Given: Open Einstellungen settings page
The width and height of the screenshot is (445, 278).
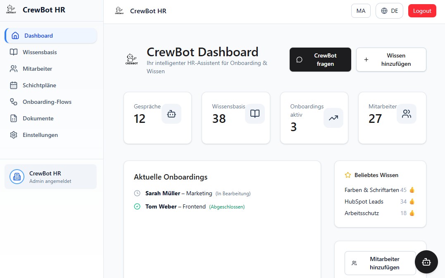Looking at the screenshot, I should (x=40, y=135).
